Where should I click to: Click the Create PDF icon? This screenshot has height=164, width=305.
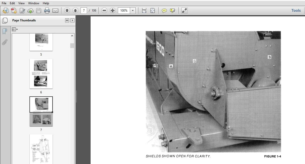[x=14, y=11]
